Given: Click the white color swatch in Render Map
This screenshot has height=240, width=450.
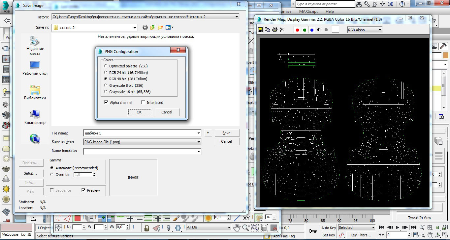Looking at the screenshot, I should click(x=335, y=30).
